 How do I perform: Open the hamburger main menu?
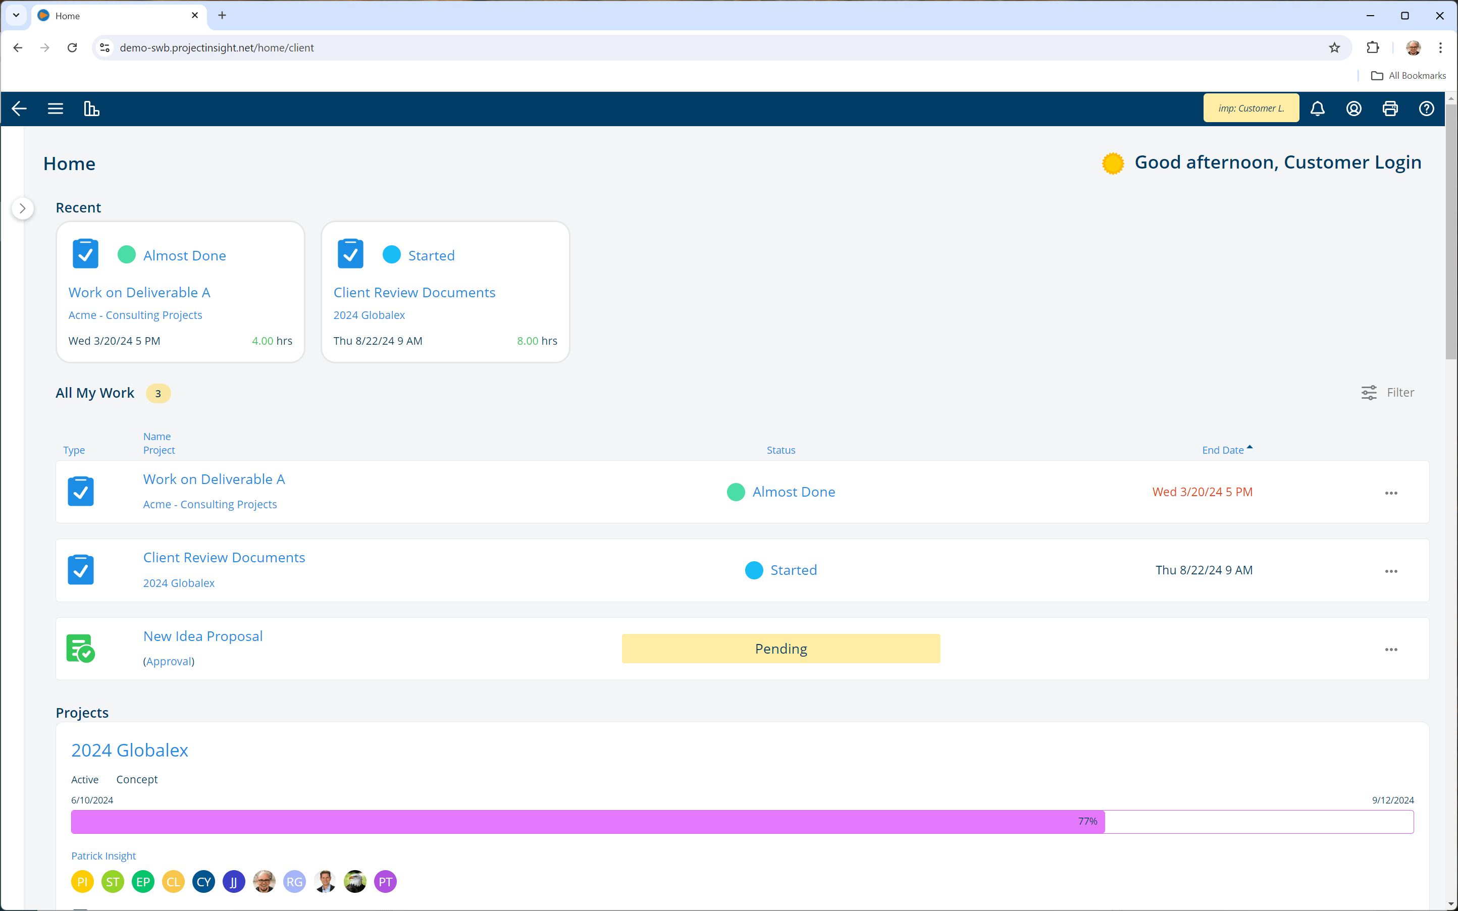coord(56,109)
